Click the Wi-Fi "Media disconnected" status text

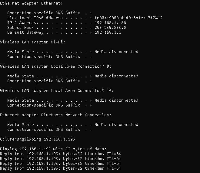click(x=116, y=52)
